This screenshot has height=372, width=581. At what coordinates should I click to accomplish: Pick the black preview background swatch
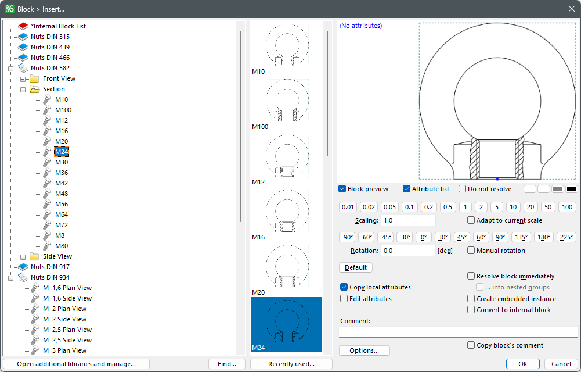point(571,189)
